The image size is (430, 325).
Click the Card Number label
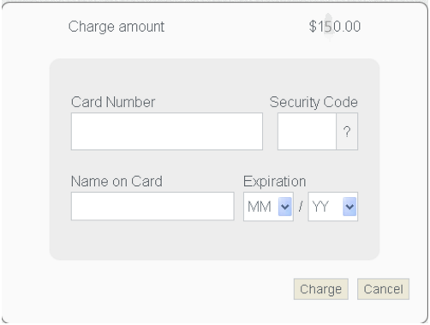tap(113, 102)
